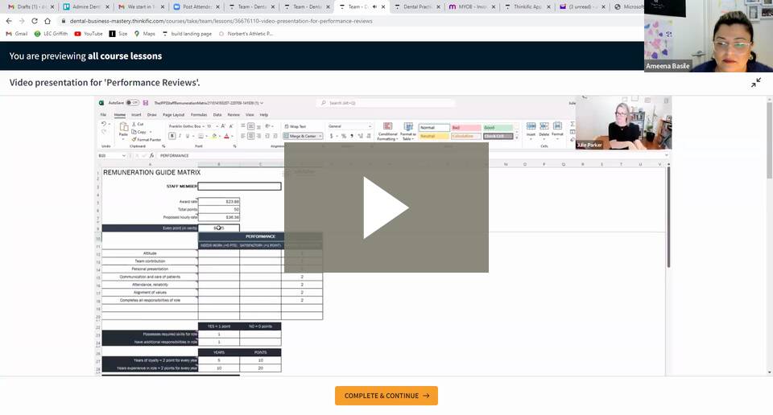Toggle Italic formatting

[180, 136]
